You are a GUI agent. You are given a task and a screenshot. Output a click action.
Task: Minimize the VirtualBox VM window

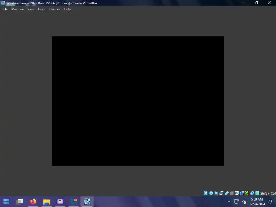tap(244, 3)
